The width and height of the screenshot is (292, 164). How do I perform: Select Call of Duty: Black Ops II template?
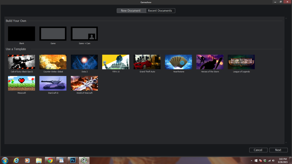21,62
